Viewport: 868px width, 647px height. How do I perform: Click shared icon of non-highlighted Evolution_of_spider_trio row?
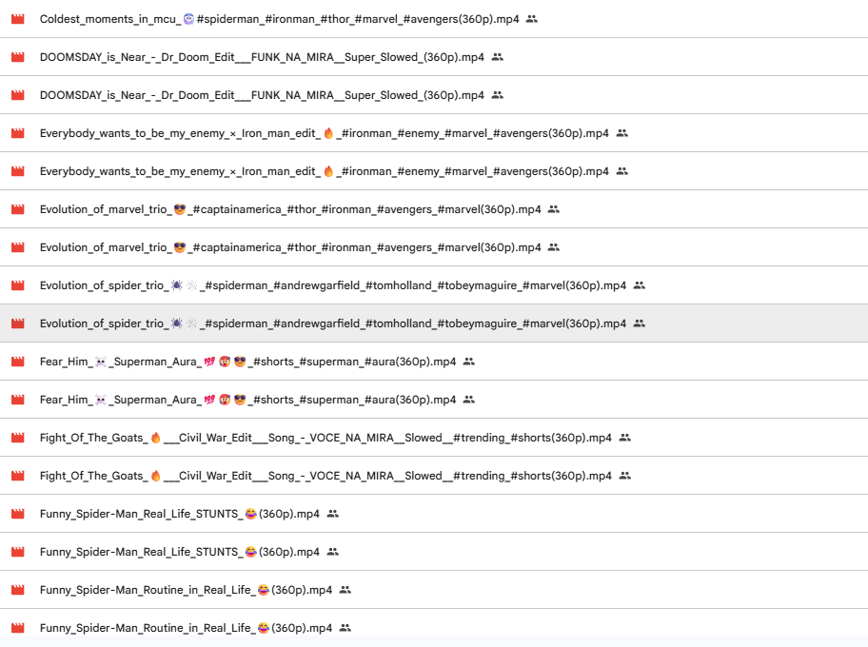coord(640,285)
